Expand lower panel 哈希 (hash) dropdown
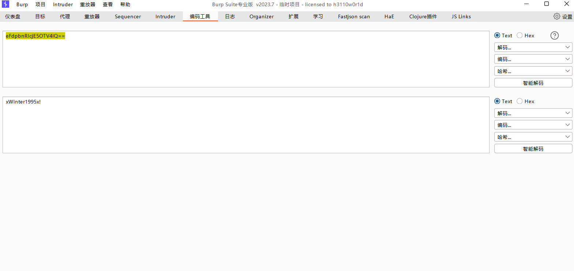 pos(533,137)
